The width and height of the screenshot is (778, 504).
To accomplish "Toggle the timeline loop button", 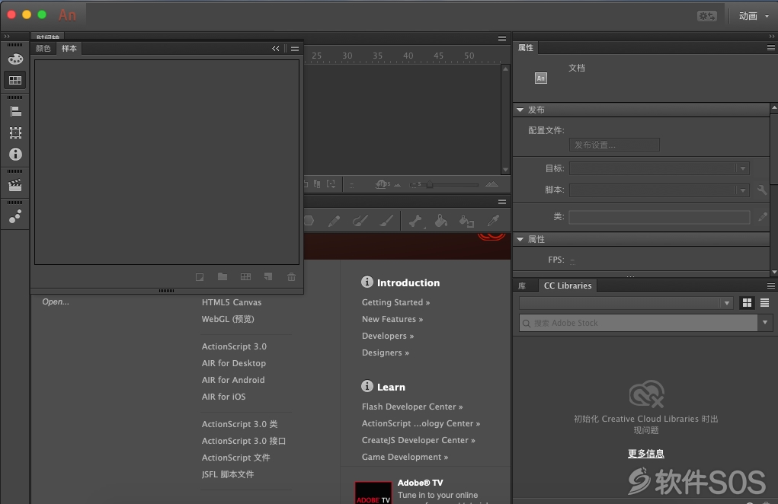I will pos(381,184).
